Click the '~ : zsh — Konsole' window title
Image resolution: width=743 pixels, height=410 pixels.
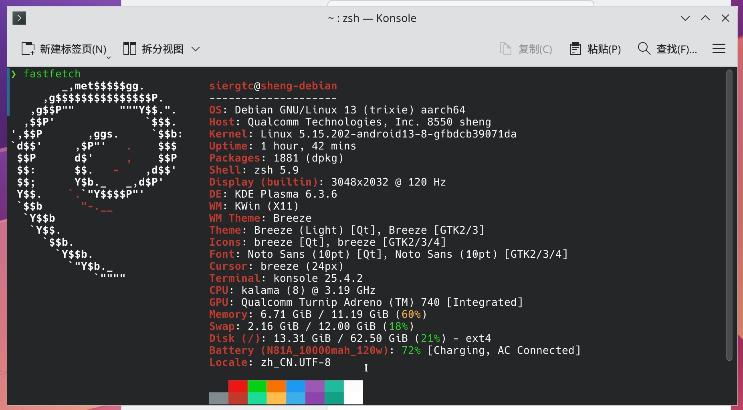pos(372,18)
